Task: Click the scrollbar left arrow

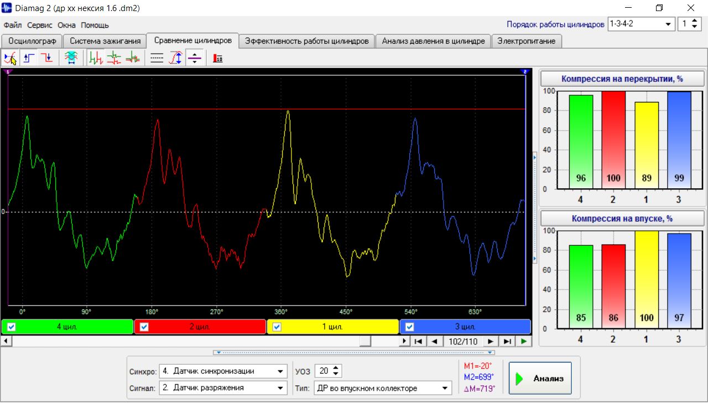Action: [6, 341]
